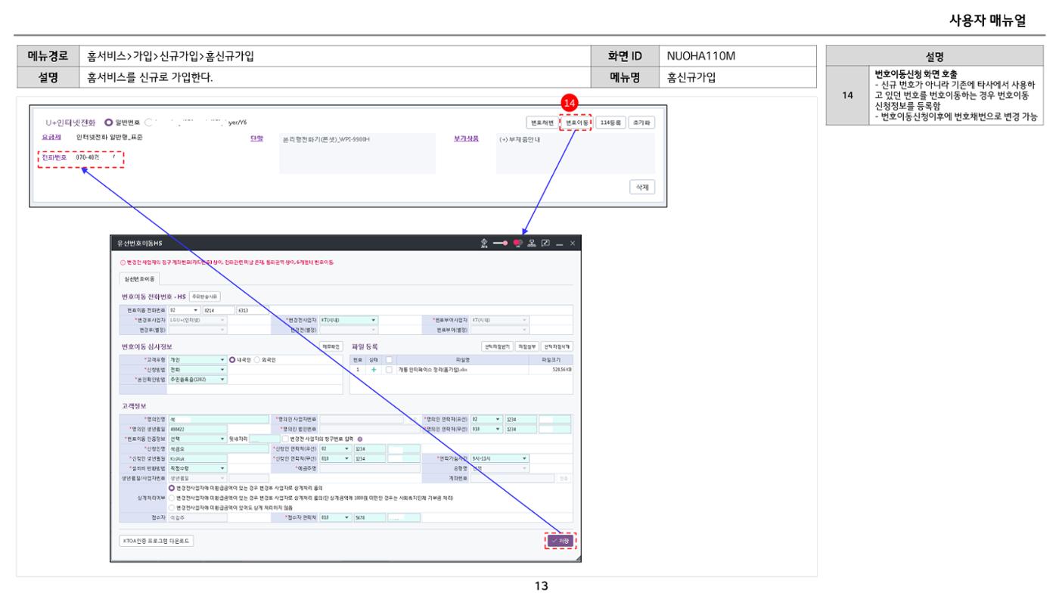Open 신청인 연락처(무선) 010 prefix dropdown
The width and height of the screenshot is (1059, 596).
coord(335,458)
